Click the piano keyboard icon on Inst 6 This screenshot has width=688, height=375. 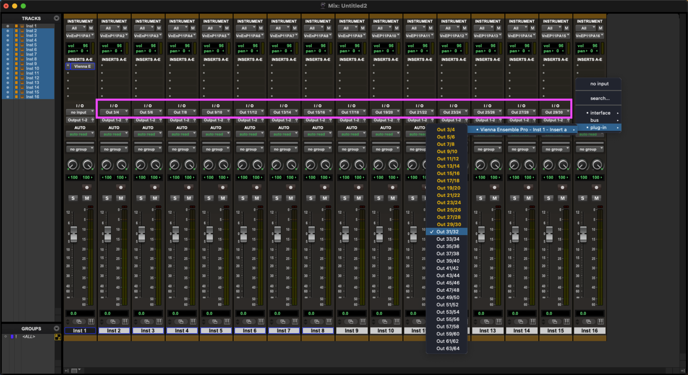(261, 322)
